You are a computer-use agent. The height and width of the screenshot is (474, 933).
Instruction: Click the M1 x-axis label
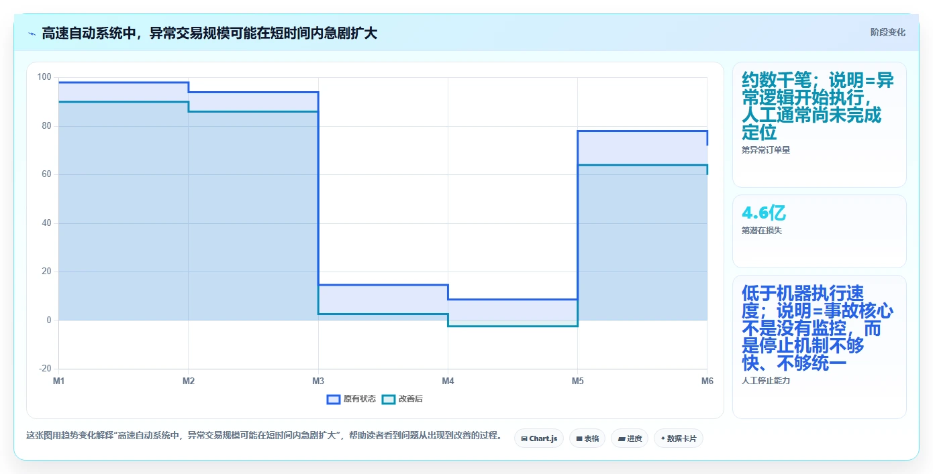point(59,381)
